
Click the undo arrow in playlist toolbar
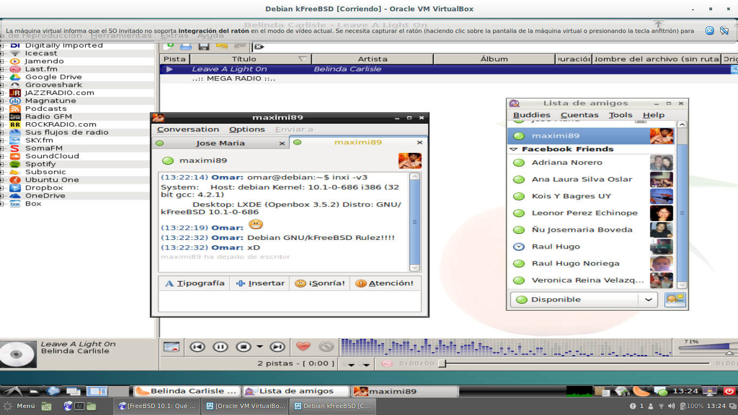pos(222,47)
